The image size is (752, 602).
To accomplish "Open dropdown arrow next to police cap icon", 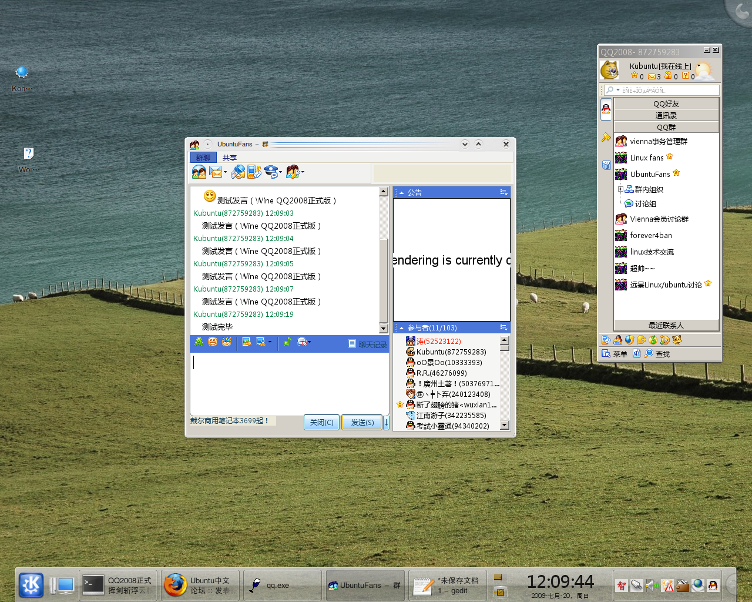I will 280,172.
